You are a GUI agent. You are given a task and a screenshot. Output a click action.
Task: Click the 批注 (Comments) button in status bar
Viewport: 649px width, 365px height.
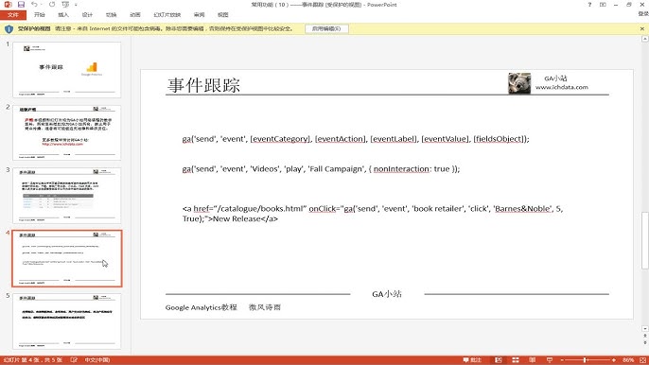pyautogui.click(x=472, y=360)
